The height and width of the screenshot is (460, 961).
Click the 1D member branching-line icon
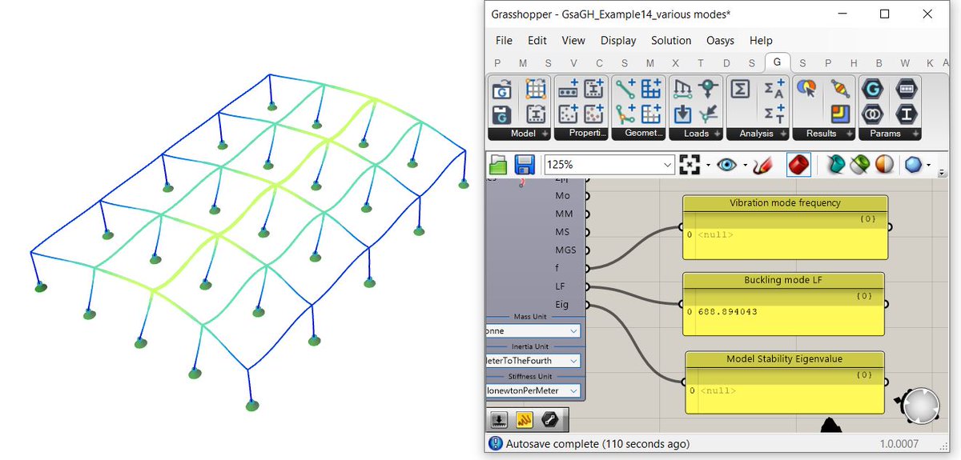625,114
